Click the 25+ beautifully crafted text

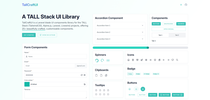click(34, 29)
